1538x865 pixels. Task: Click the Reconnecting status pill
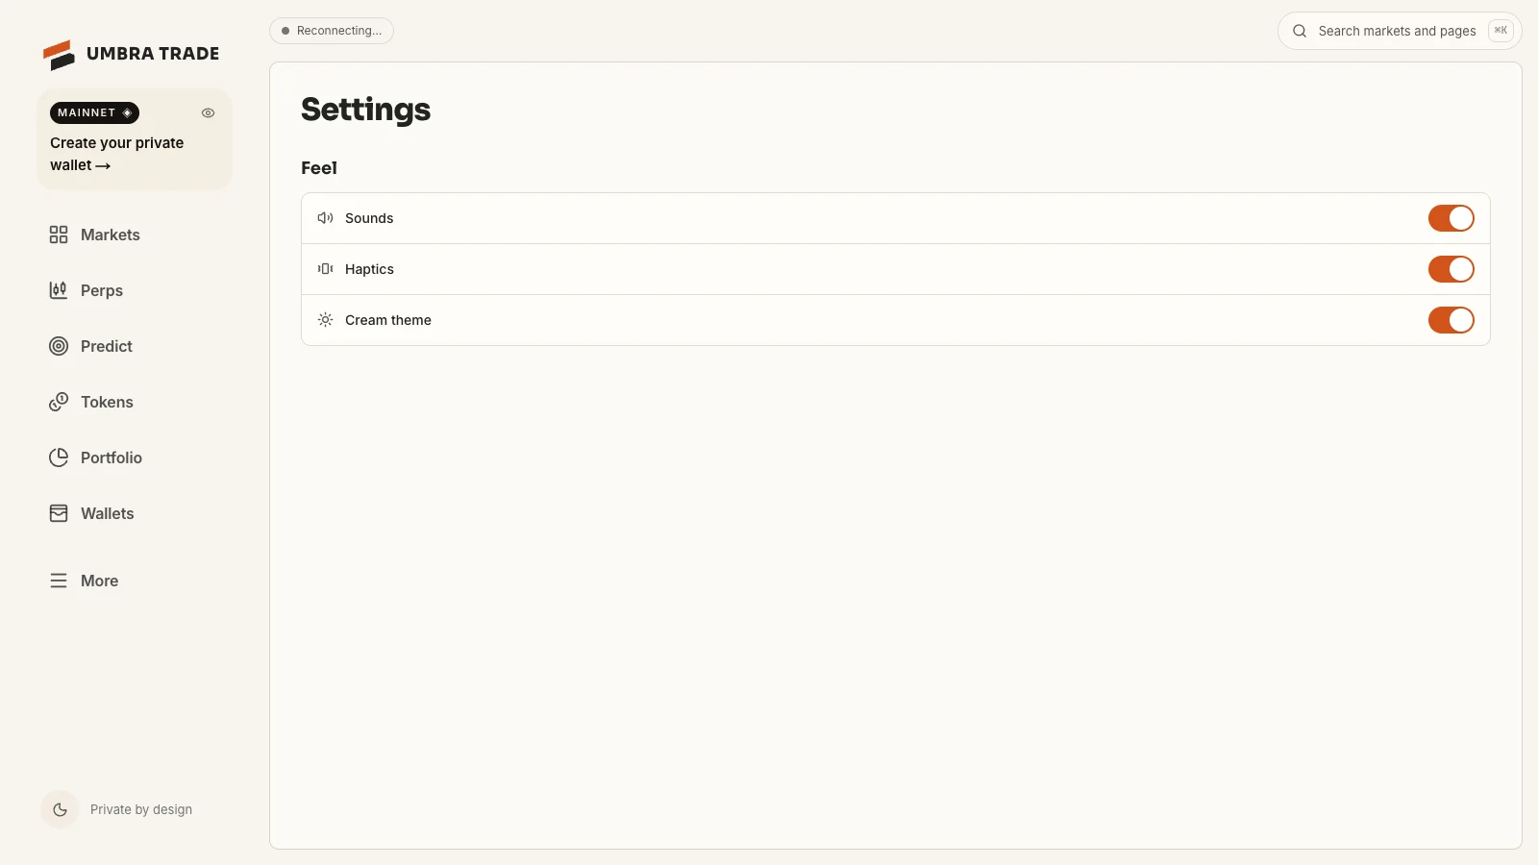tap(332, 31)
